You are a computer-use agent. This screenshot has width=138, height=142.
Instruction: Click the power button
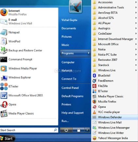coord(66,130)
